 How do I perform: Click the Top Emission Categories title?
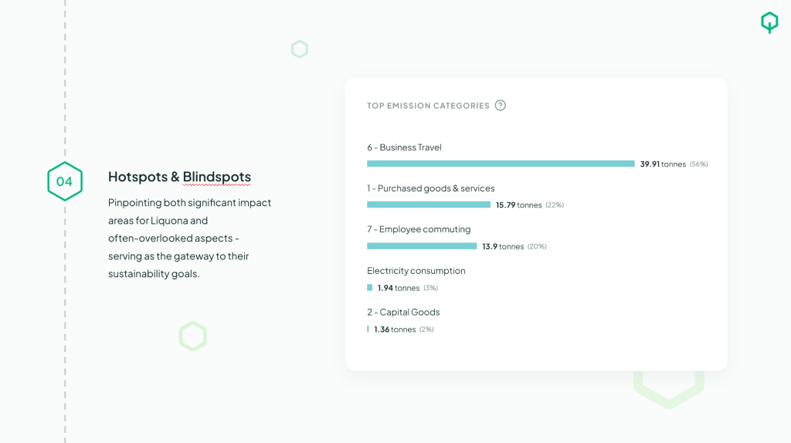(428, 106)
